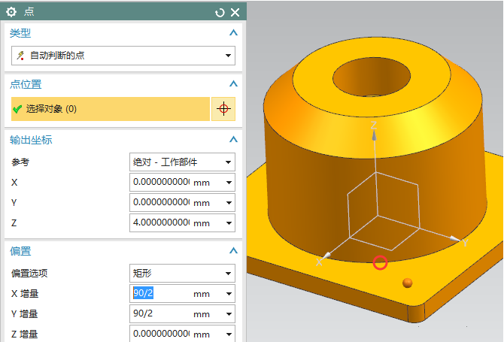Click the Y axis arrow handle

(x=455, y=239)
